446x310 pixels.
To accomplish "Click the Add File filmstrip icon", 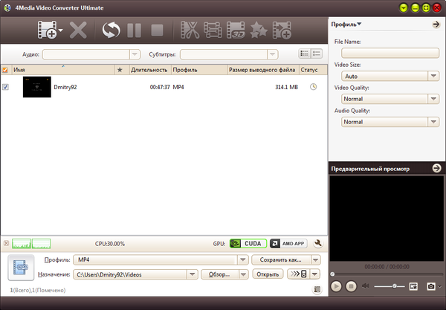I will [47, 30].
